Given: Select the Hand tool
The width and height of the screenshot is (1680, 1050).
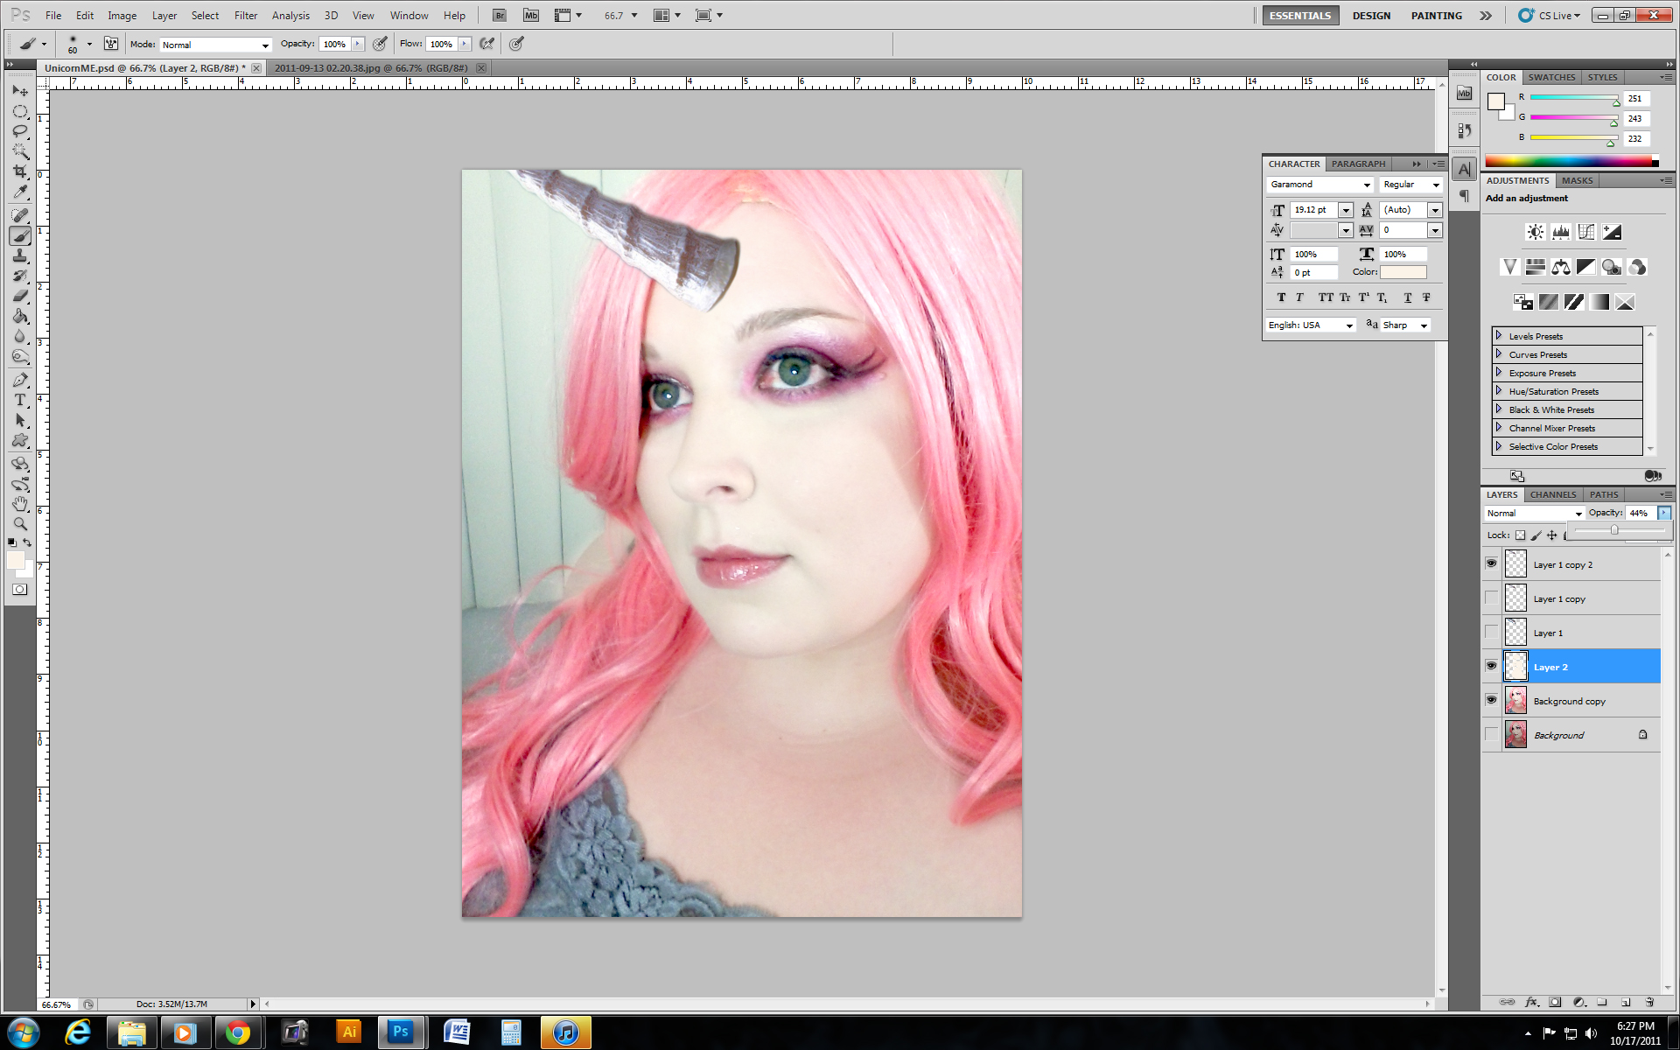Looking at the screenshot, I should (20, 504).
